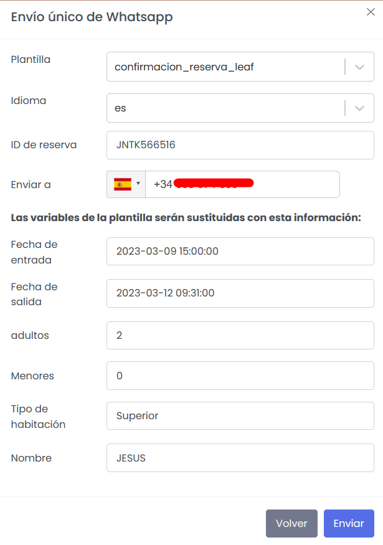This screenshot has width=383, height=545.
Task: Click the Plantilla label
Action: tap(31, 60)
